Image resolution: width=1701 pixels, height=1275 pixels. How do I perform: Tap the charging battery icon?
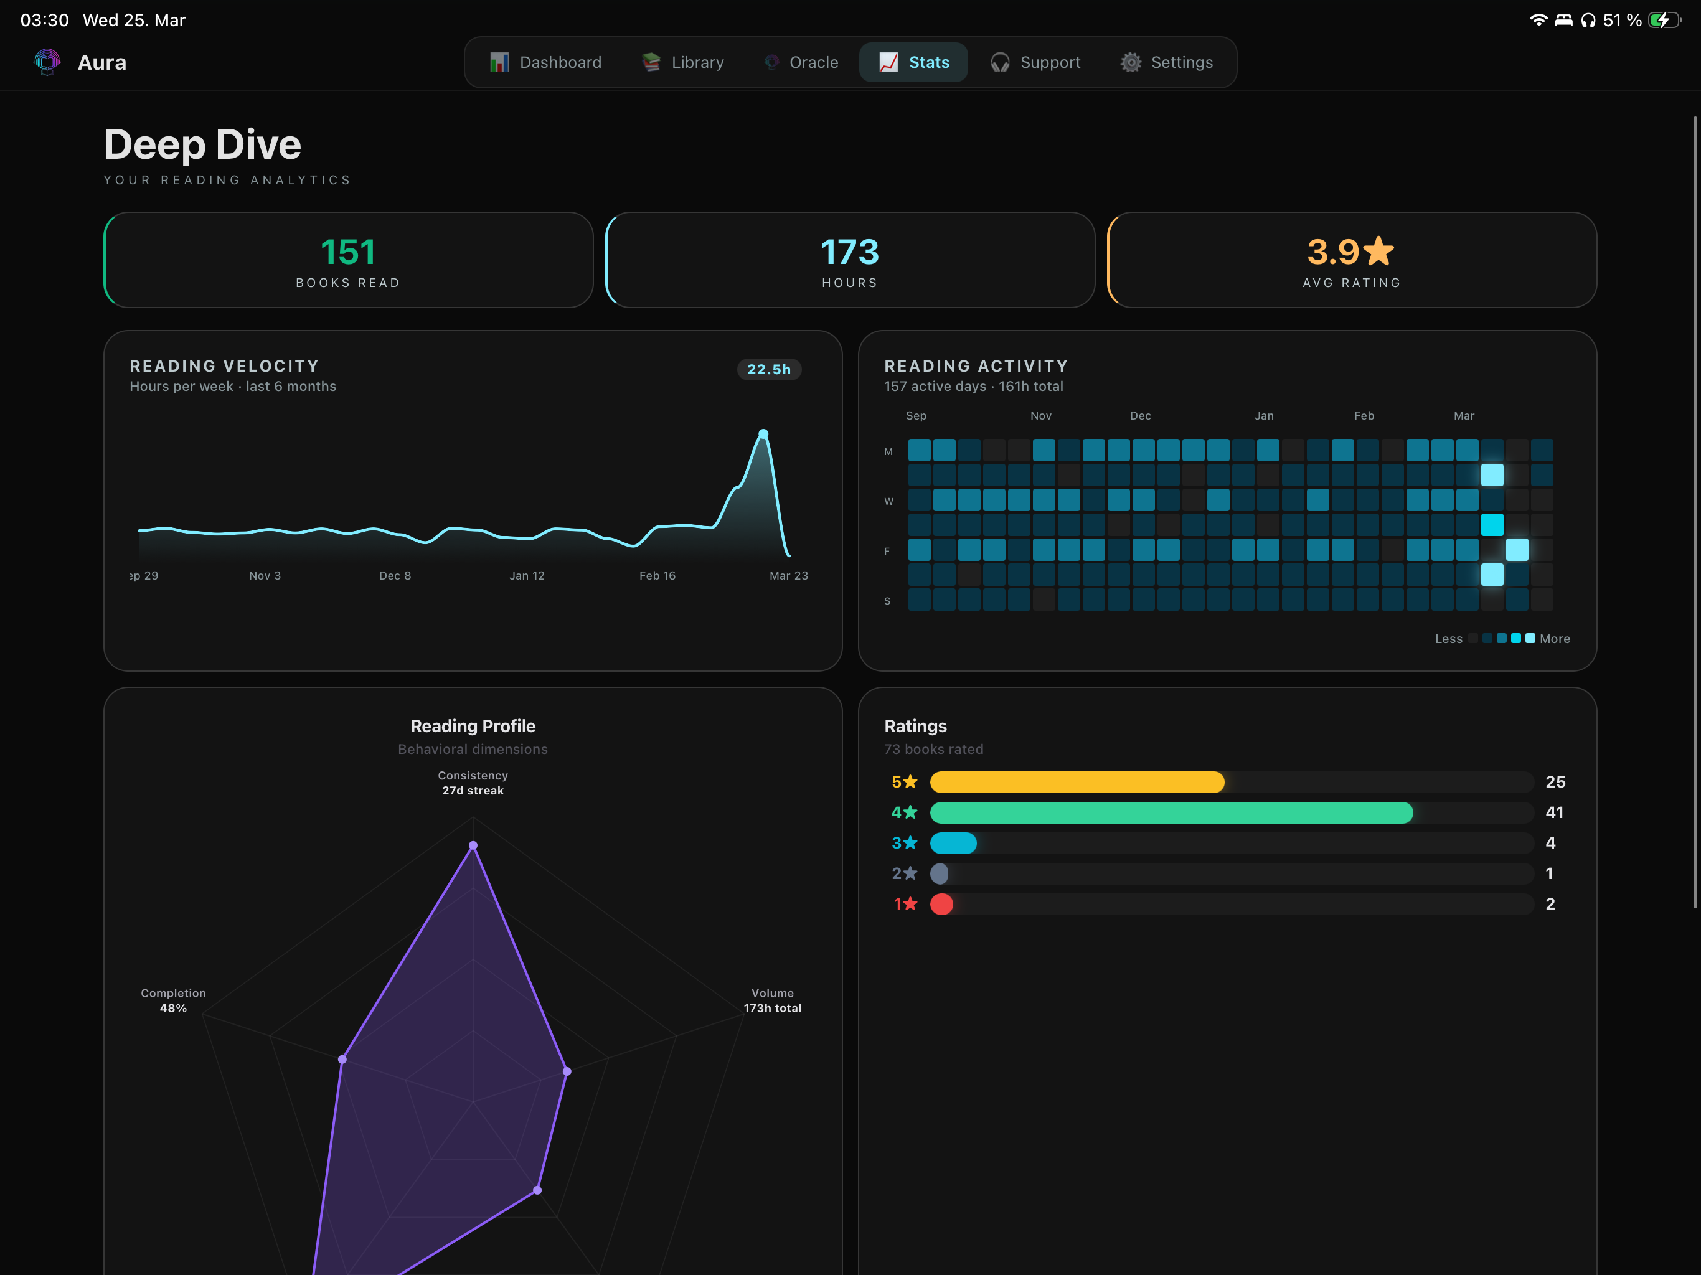click(x=1665, y=20)
